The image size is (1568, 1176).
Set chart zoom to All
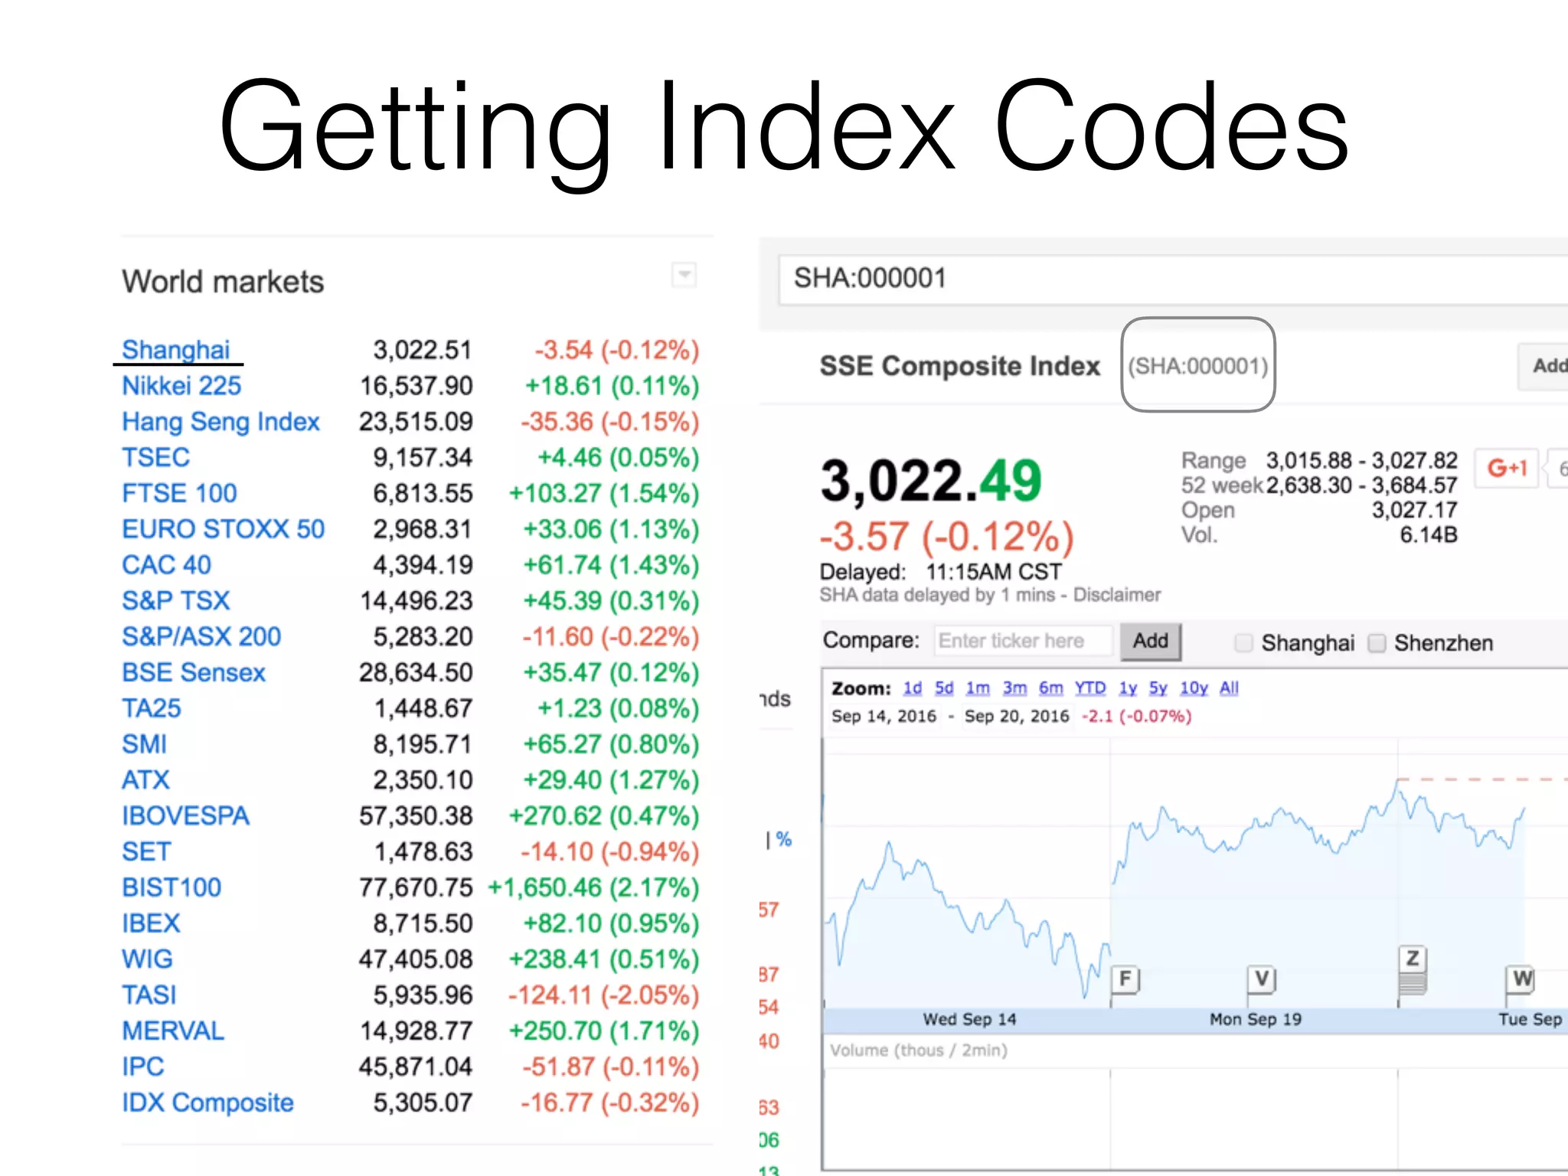(x=1229, y=688)
